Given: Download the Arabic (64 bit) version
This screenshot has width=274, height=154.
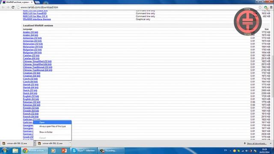Looking at the screenshot, I should [30, 35].
